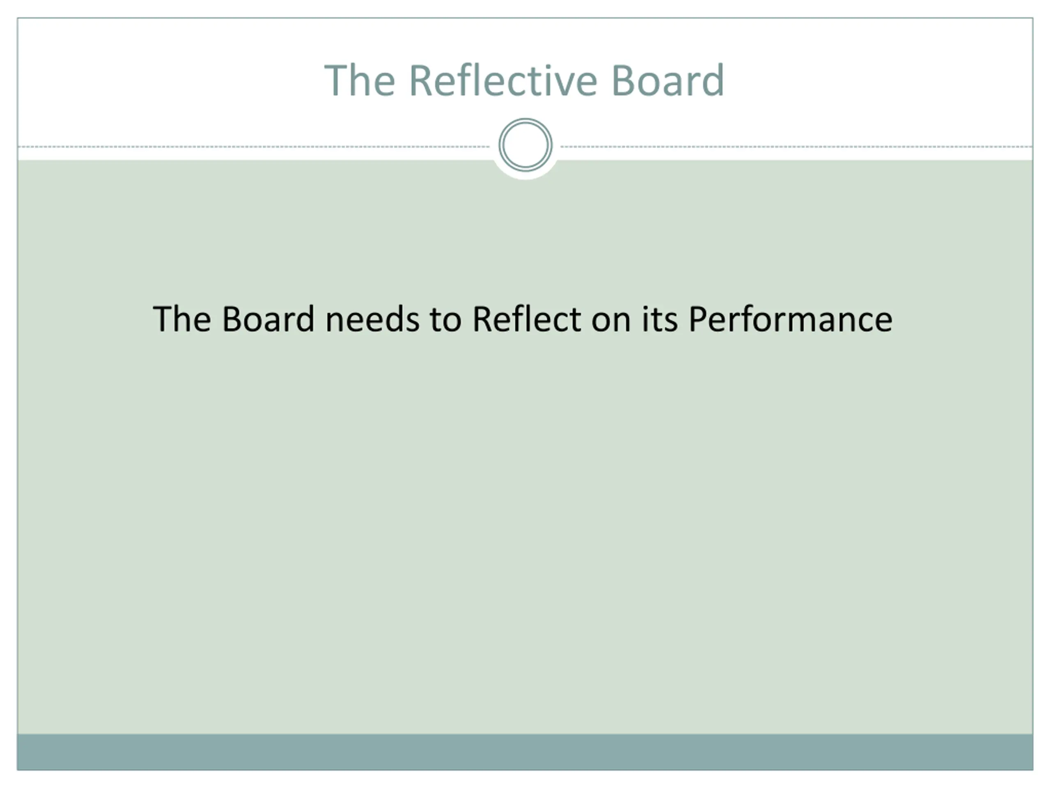
Task: Click the word 'Reflective' in the title
Action: 503,80
